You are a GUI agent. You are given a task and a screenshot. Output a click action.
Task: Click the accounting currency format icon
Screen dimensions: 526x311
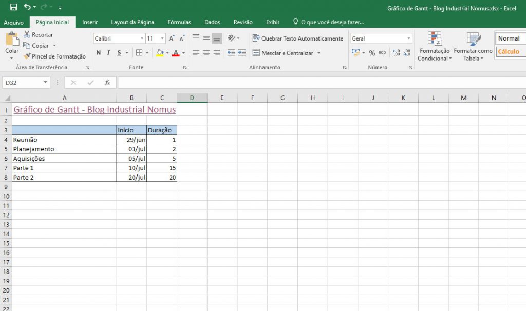(x=355, y=53)
